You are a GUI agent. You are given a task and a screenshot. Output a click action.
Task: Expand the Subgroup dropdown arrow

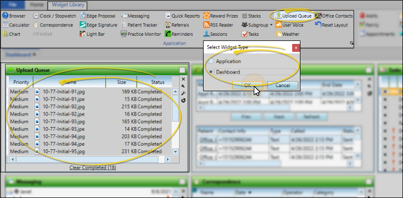click(271, 25)
